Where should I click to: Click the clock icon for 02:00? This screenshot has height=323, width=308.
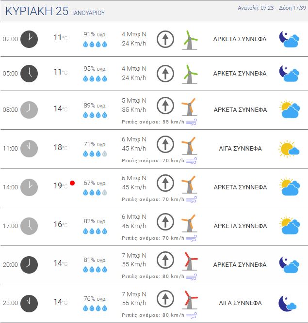pos(29,39)
